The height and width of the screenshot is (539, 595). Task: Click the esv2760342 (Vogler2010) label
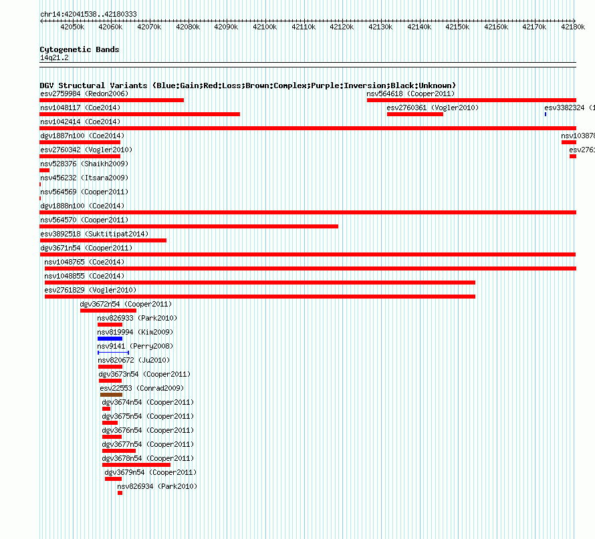tap(86, 150)
